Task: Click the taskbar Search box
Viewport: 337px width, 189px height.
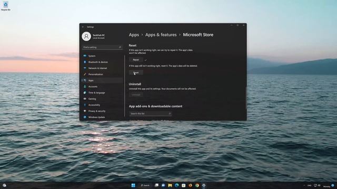Action: [x=145, y=185]
